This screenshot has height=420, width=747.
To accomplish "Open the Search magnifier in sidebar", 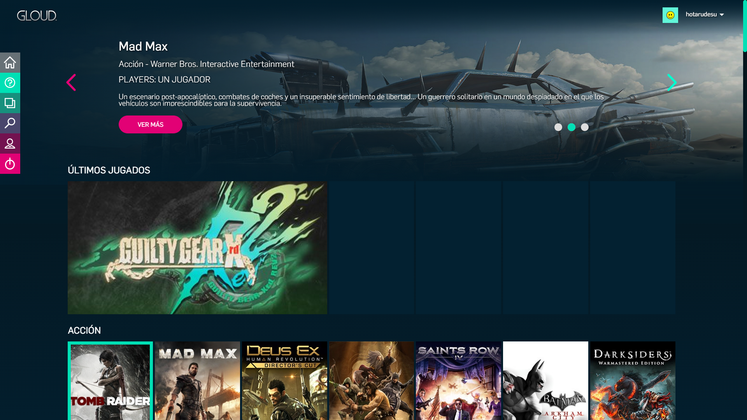I will (x=10, y=123).
